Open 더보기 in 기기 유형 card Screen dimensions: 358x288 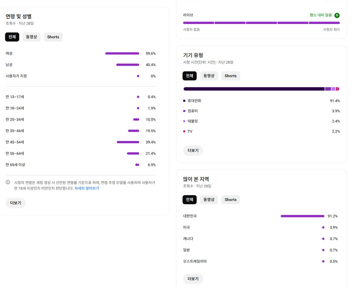click(193, 151)
